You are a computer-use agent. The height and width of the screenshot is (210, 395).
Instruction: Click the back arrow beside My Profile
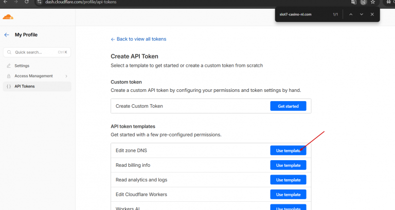tap(7, 35)
